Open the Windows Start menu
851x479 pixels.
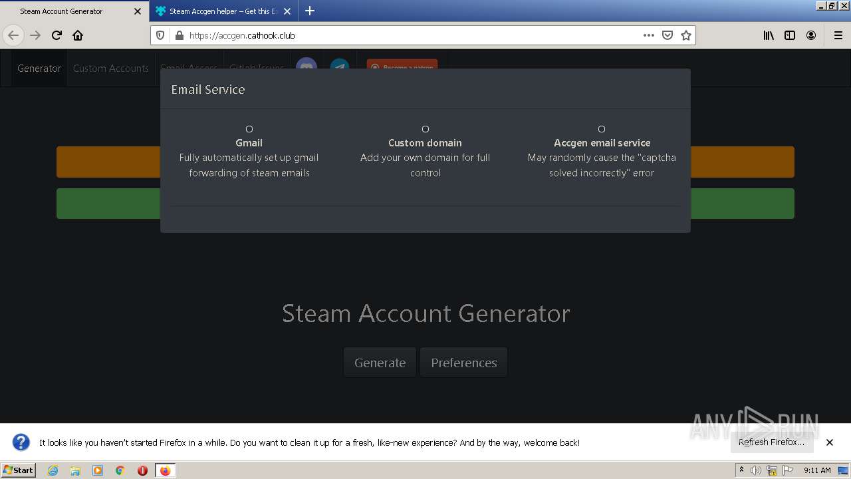click(x=19, y=470)
